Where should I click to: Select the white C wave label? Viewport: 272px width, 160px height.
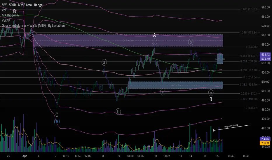tap(57, 115)
